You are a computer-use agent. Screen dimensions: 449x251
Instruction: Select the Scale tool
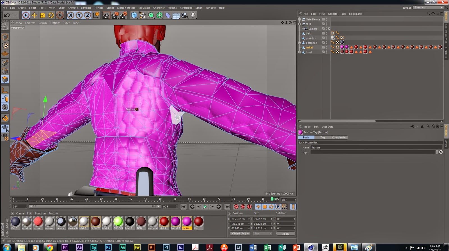(x=43, y=15)
